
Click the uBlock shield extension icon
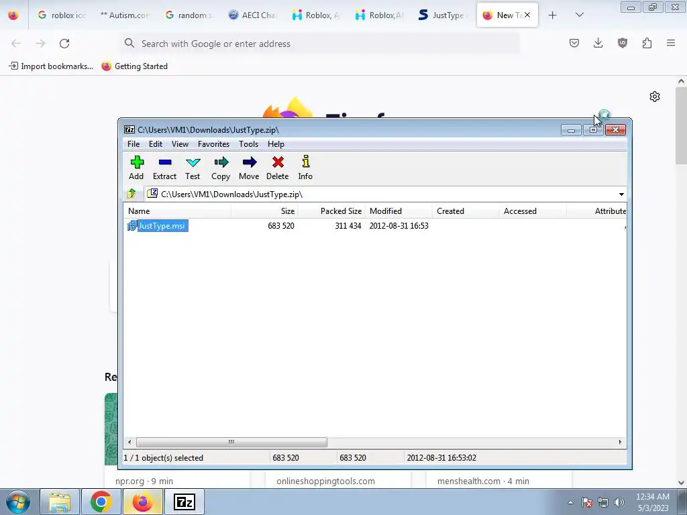(622, 43)
